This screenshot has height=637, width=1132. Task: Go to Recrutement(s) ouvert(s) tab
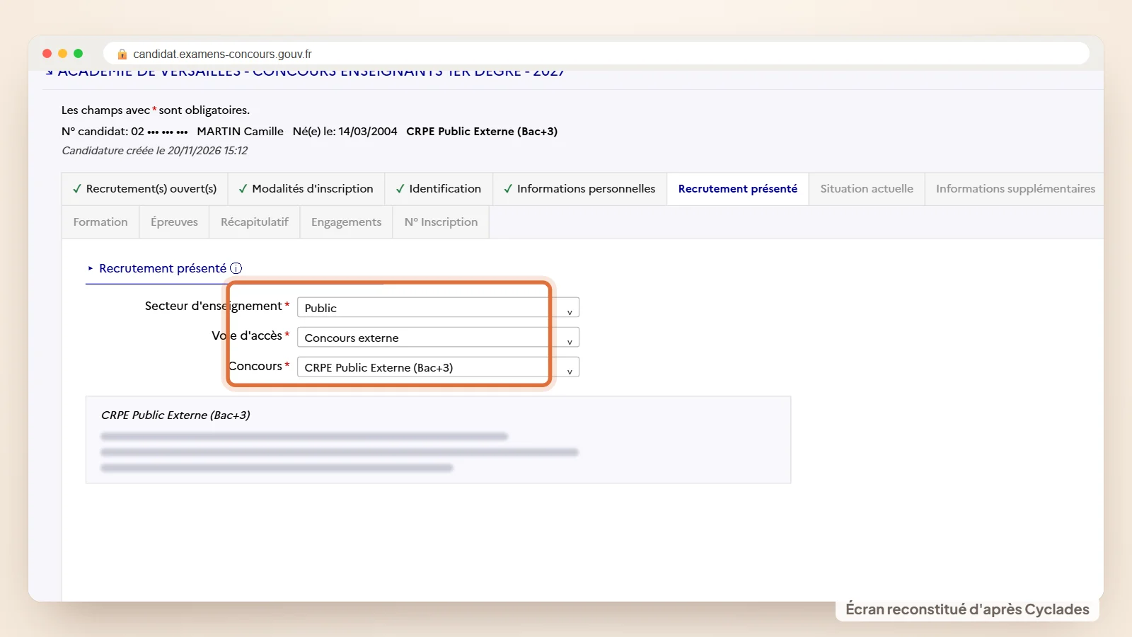coord(145,189)
